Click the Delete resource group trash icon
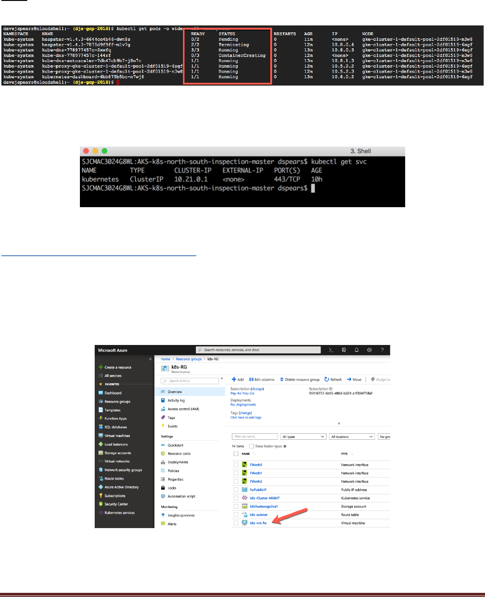Screen dimensions: 485x597 (x=282, y=379)
